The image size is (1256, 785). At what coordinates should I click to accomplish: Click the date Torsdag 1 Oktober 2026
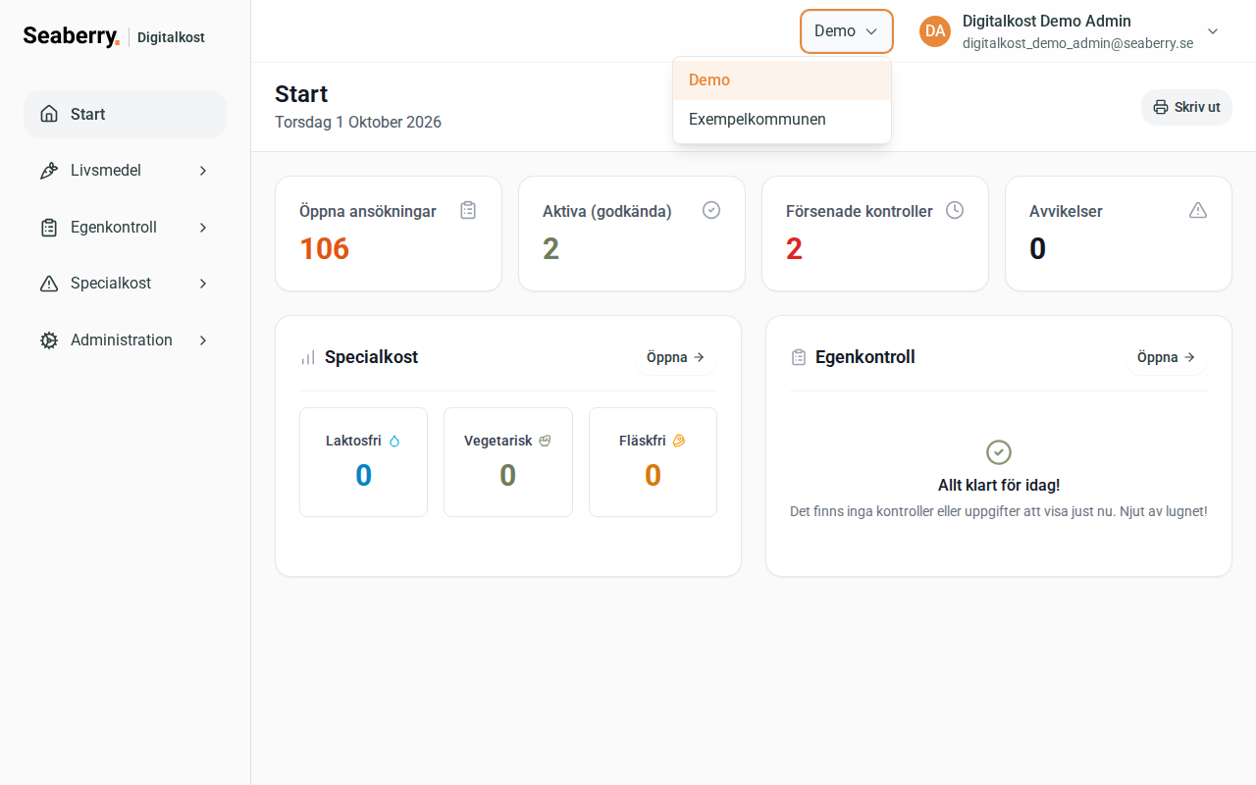358,123
